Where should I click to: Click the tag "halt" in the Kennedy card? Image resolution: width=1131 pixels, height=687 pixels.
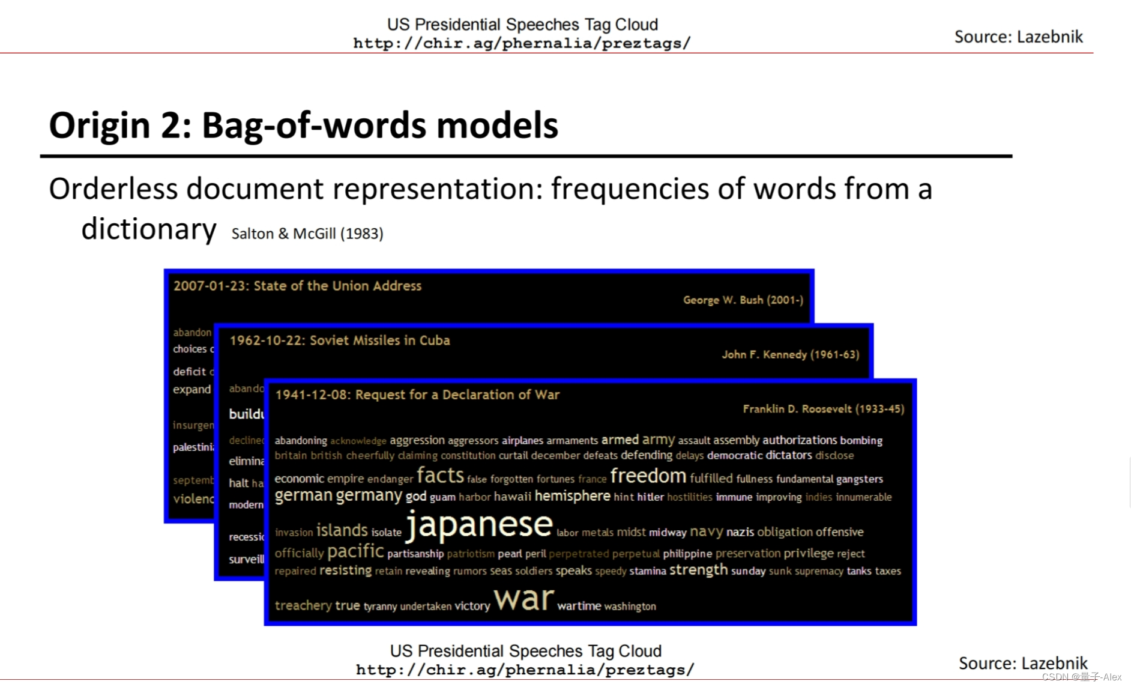coord(238,483)
